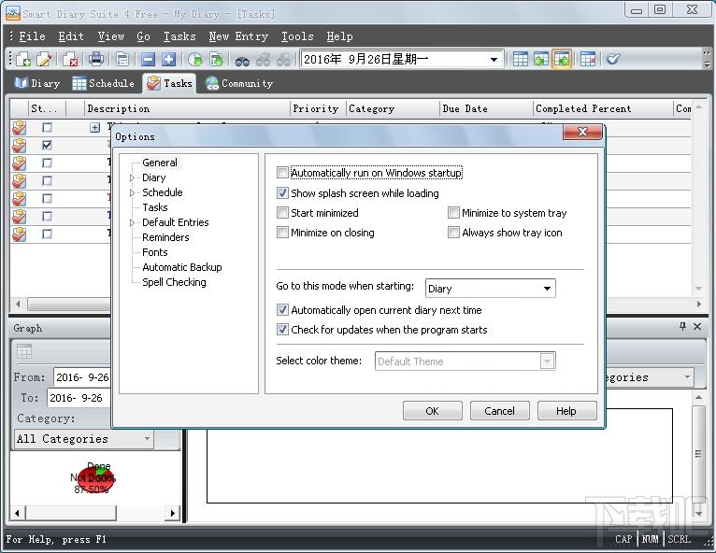
Task: Enable Automatically run on Windows startup
Action: click(283, 173)
